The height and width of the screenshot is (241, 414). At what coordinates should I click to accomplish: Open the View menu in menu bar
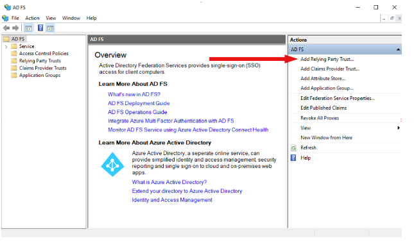(51, 18)
